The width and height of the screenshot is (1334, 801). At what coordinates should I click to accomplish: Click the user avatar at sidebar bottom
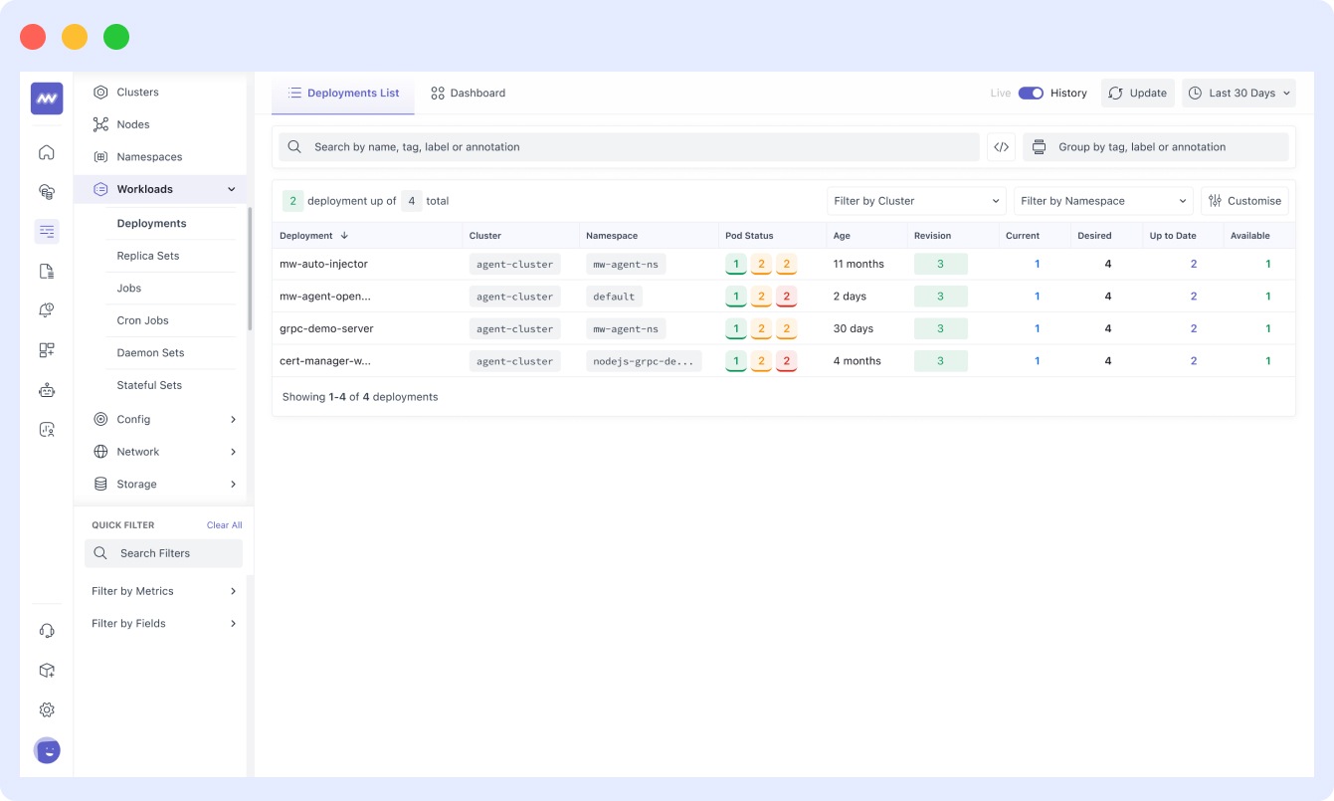click(x=46, y=750)
